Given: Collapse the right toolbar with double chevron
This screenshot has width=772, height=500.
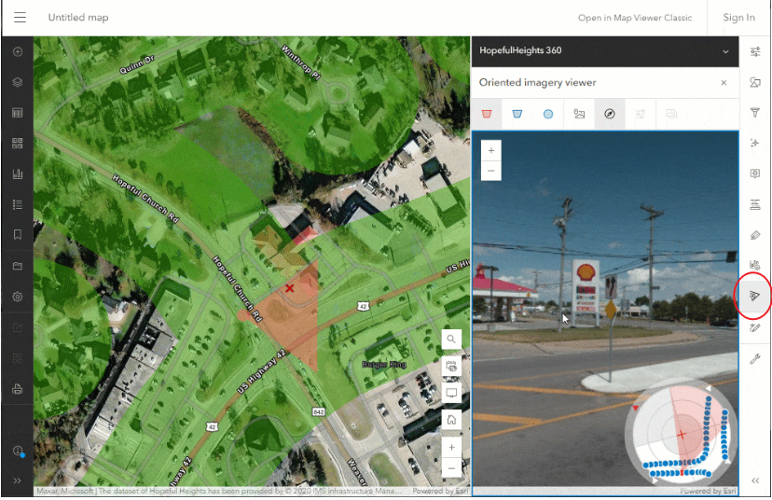Looking at the screenshot, I should coord(755,480).
